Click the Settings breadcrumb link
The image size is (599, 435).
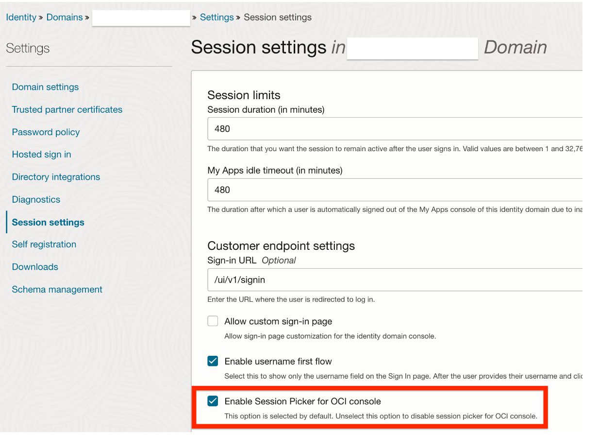(x=216, y=17)
